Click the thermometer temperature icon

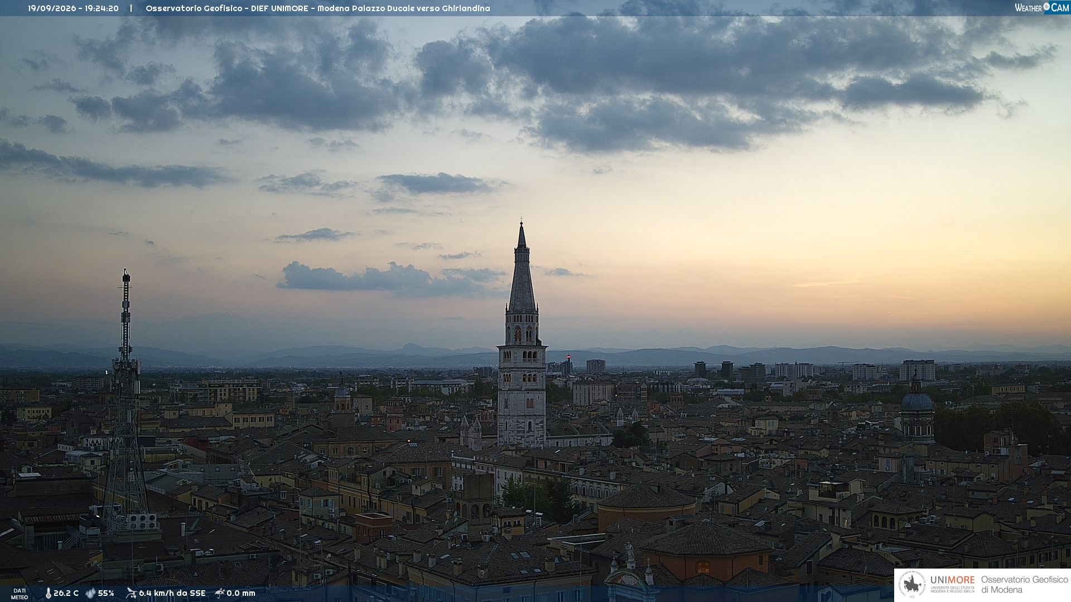[49, 594]
